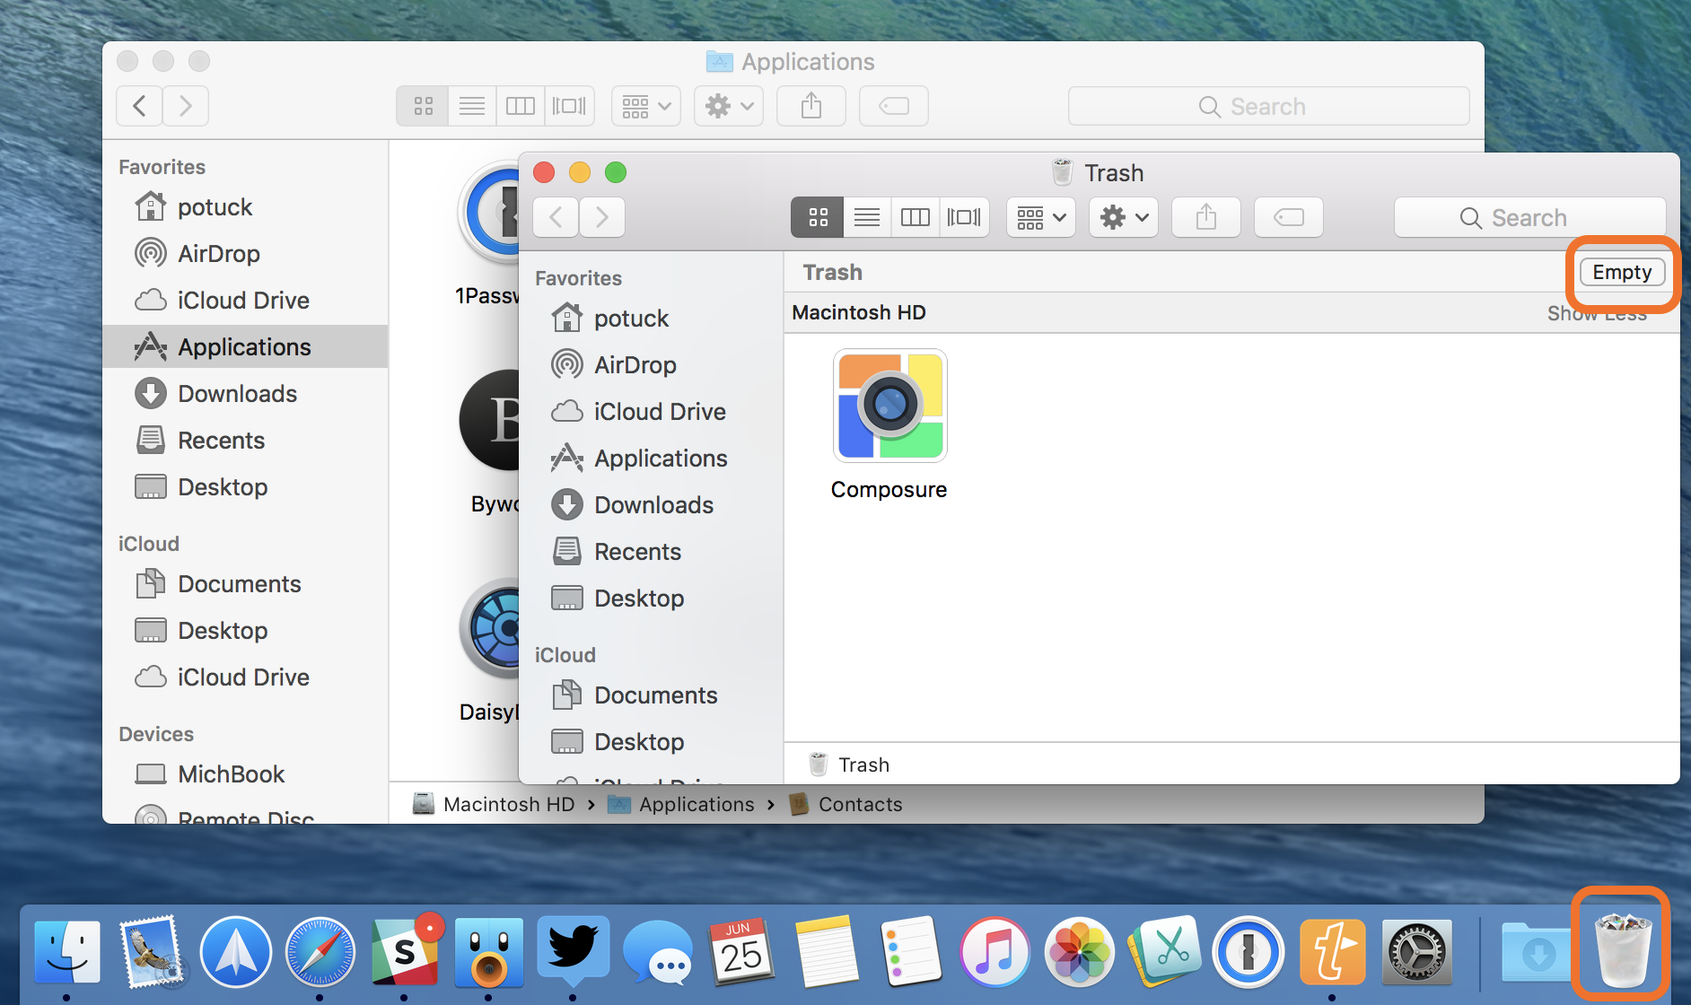Switch Applications window to gallery view
The height and width of the screenshot is (1005, 1691).
click(569, 106)
